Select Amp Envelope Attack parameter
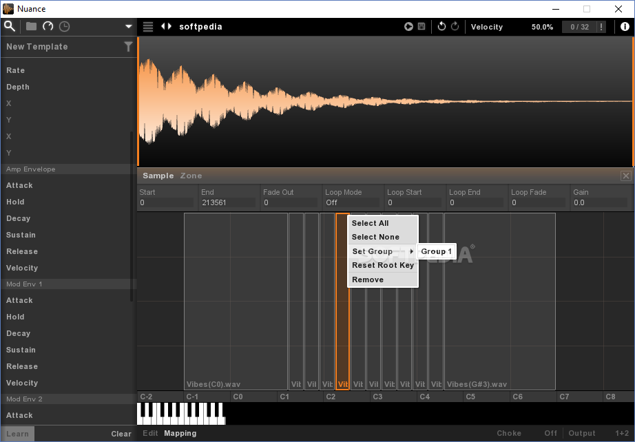 [x=19, y=185]
